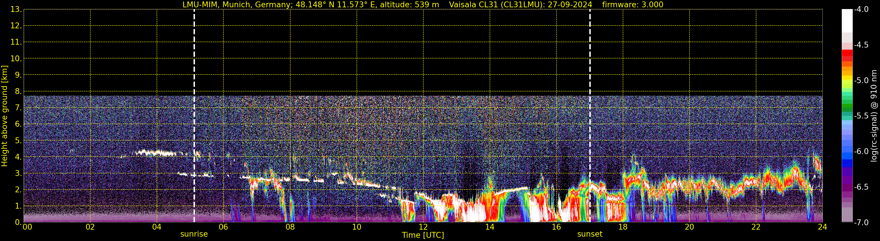Click the white sunset dashed vertical line
The width and height of the screenshot is (880, 241).
tap(590, 68)
